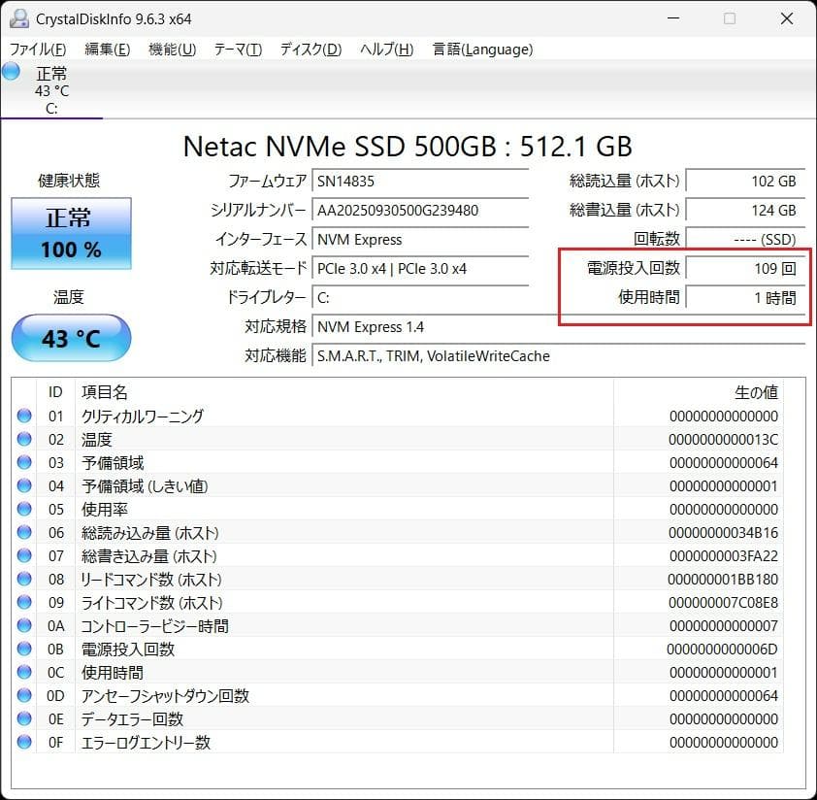The width and height of the screenshot is (817, 800).
Task: Click the status light for 総読み込み量 (ホスト)
Action: 24,532
